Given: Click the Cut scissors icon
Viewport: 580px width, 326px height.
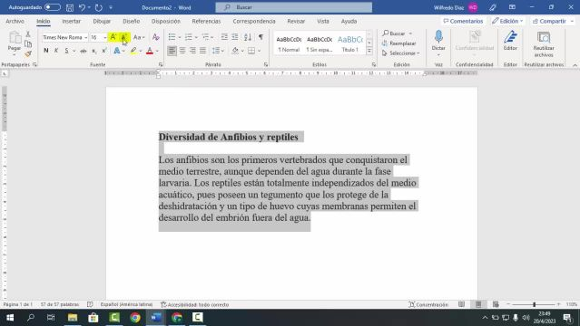Looking at the screenshot, I should pos(28,34).
